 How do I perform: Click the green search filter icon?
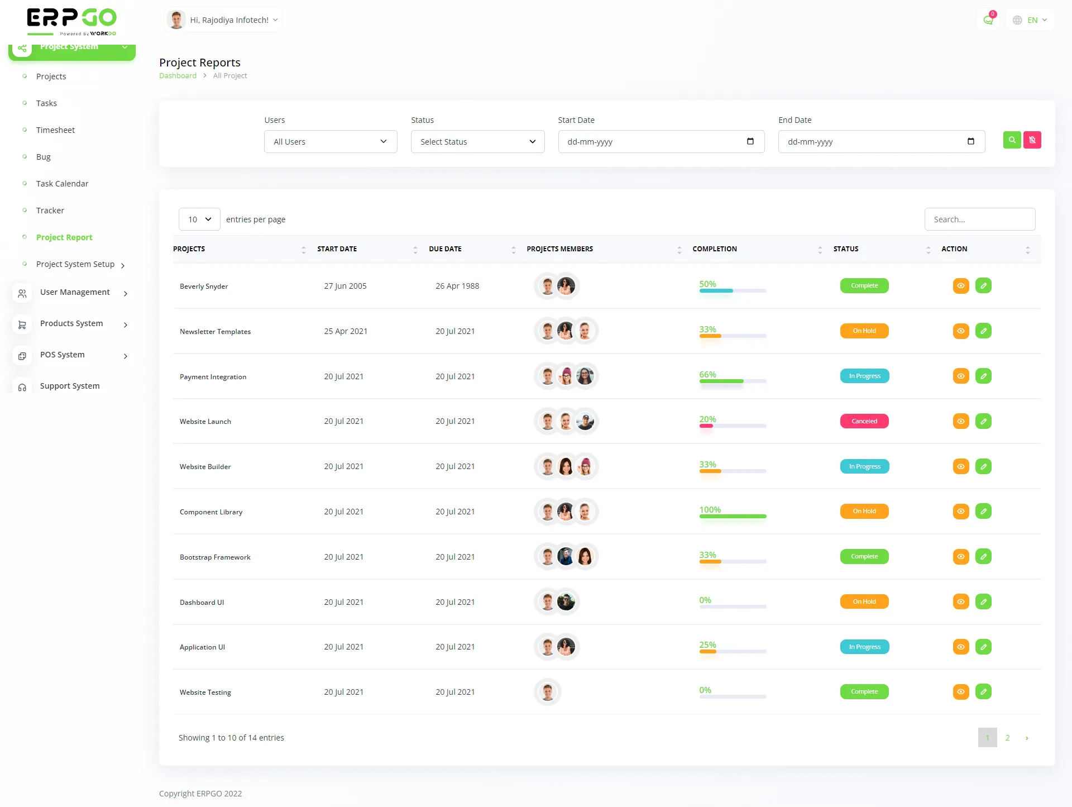1011,140
